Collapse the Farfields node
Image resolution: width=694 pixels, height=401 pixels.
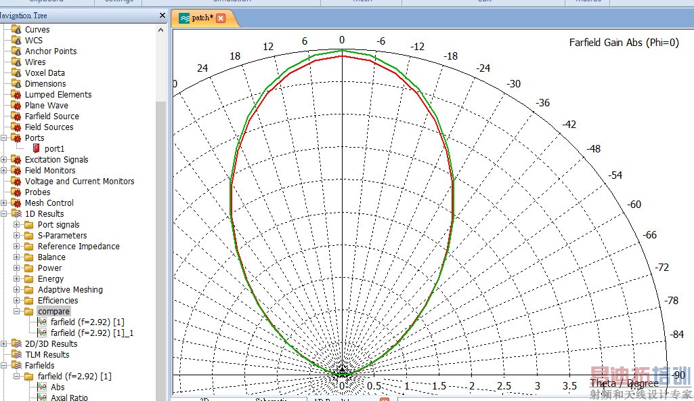(x=4, y=366)
